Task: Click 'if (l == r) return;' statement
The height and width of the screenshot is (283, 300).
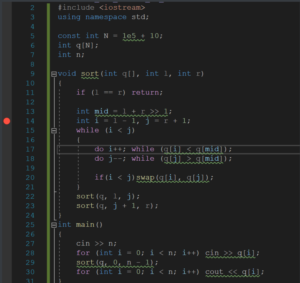Action: (119, 93)
